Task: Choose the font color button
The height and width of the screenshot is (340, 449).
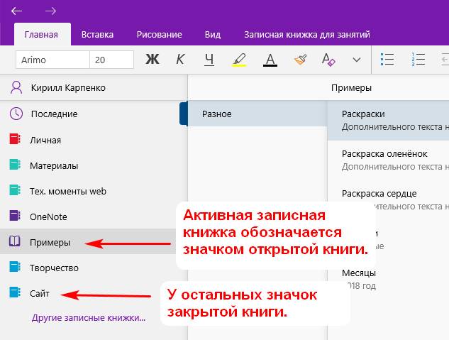Action: click(x=270, y=60)
